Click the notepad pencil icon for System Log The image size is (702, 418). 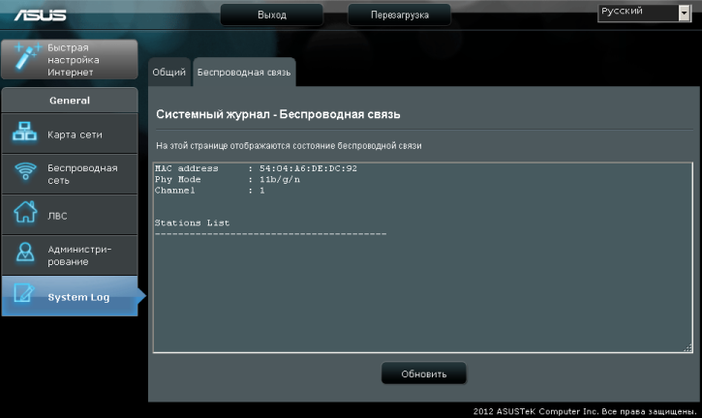(x=24, y=296)
